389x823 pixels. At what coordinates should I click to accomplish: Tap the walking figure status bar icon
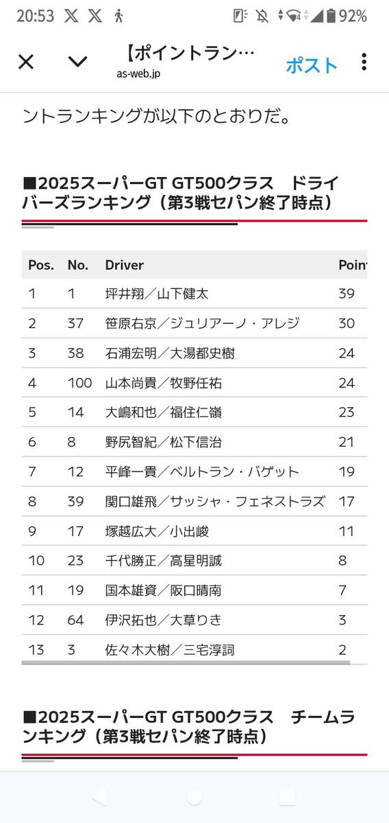[x=119, y=16]
